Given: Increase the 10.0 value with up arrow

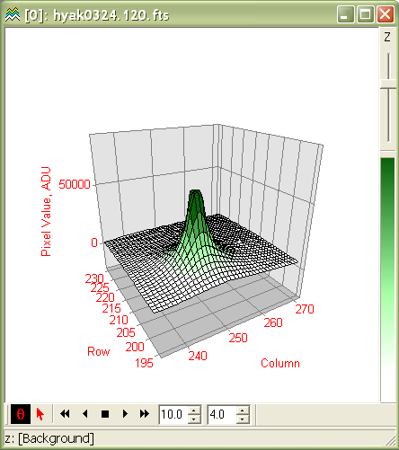Looking at the screenshot, I should [194, 410].
